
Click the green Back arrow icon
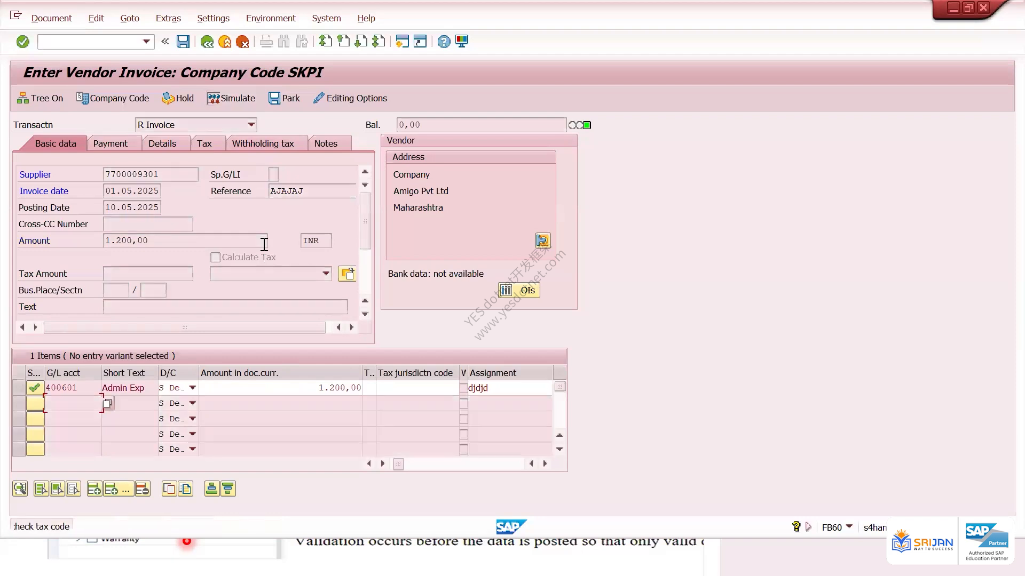click(x=207, y=42)
